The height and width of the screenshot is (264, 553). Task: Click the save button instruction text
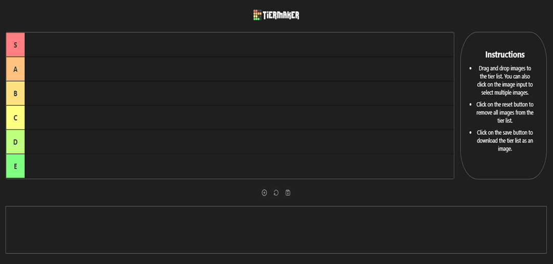tap(505, 141)
